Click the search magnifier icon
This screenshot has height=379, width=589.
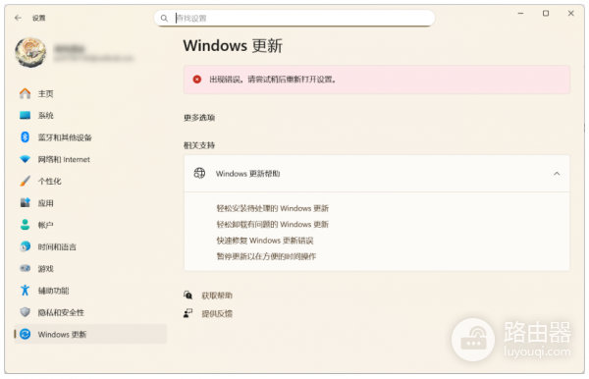tap(164, 18)
